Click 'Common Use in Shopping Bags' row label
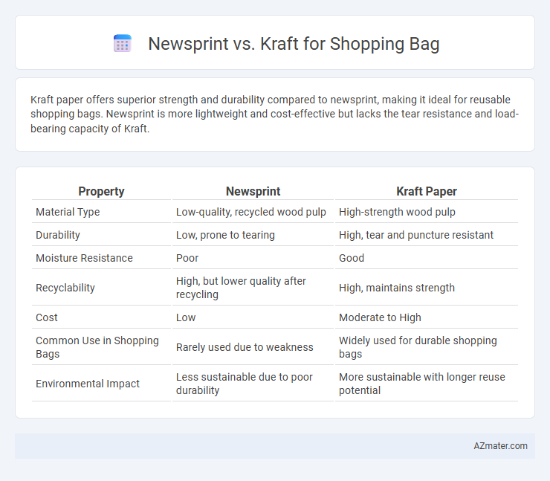Viewport: 550px width, 481px height. click(97, 347)
